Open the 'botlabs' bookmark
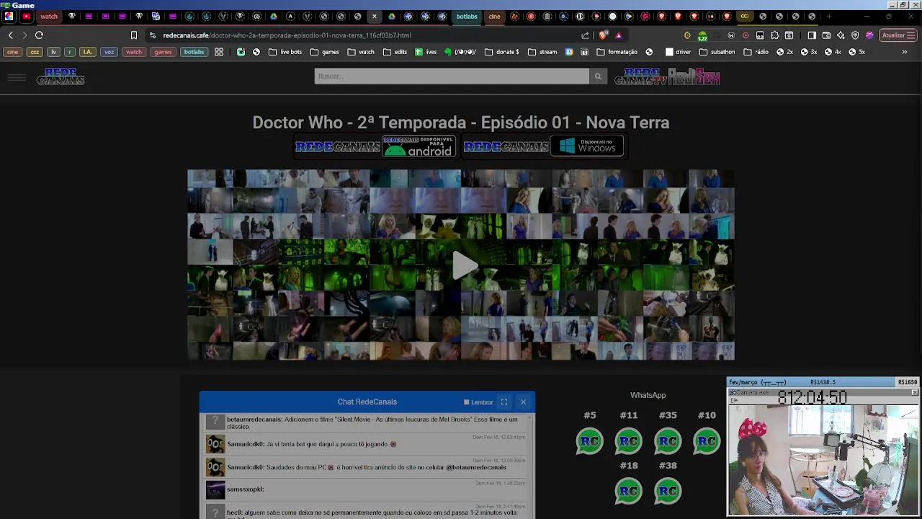The height and width of the screenshot is (519, 922). (194, 52)
